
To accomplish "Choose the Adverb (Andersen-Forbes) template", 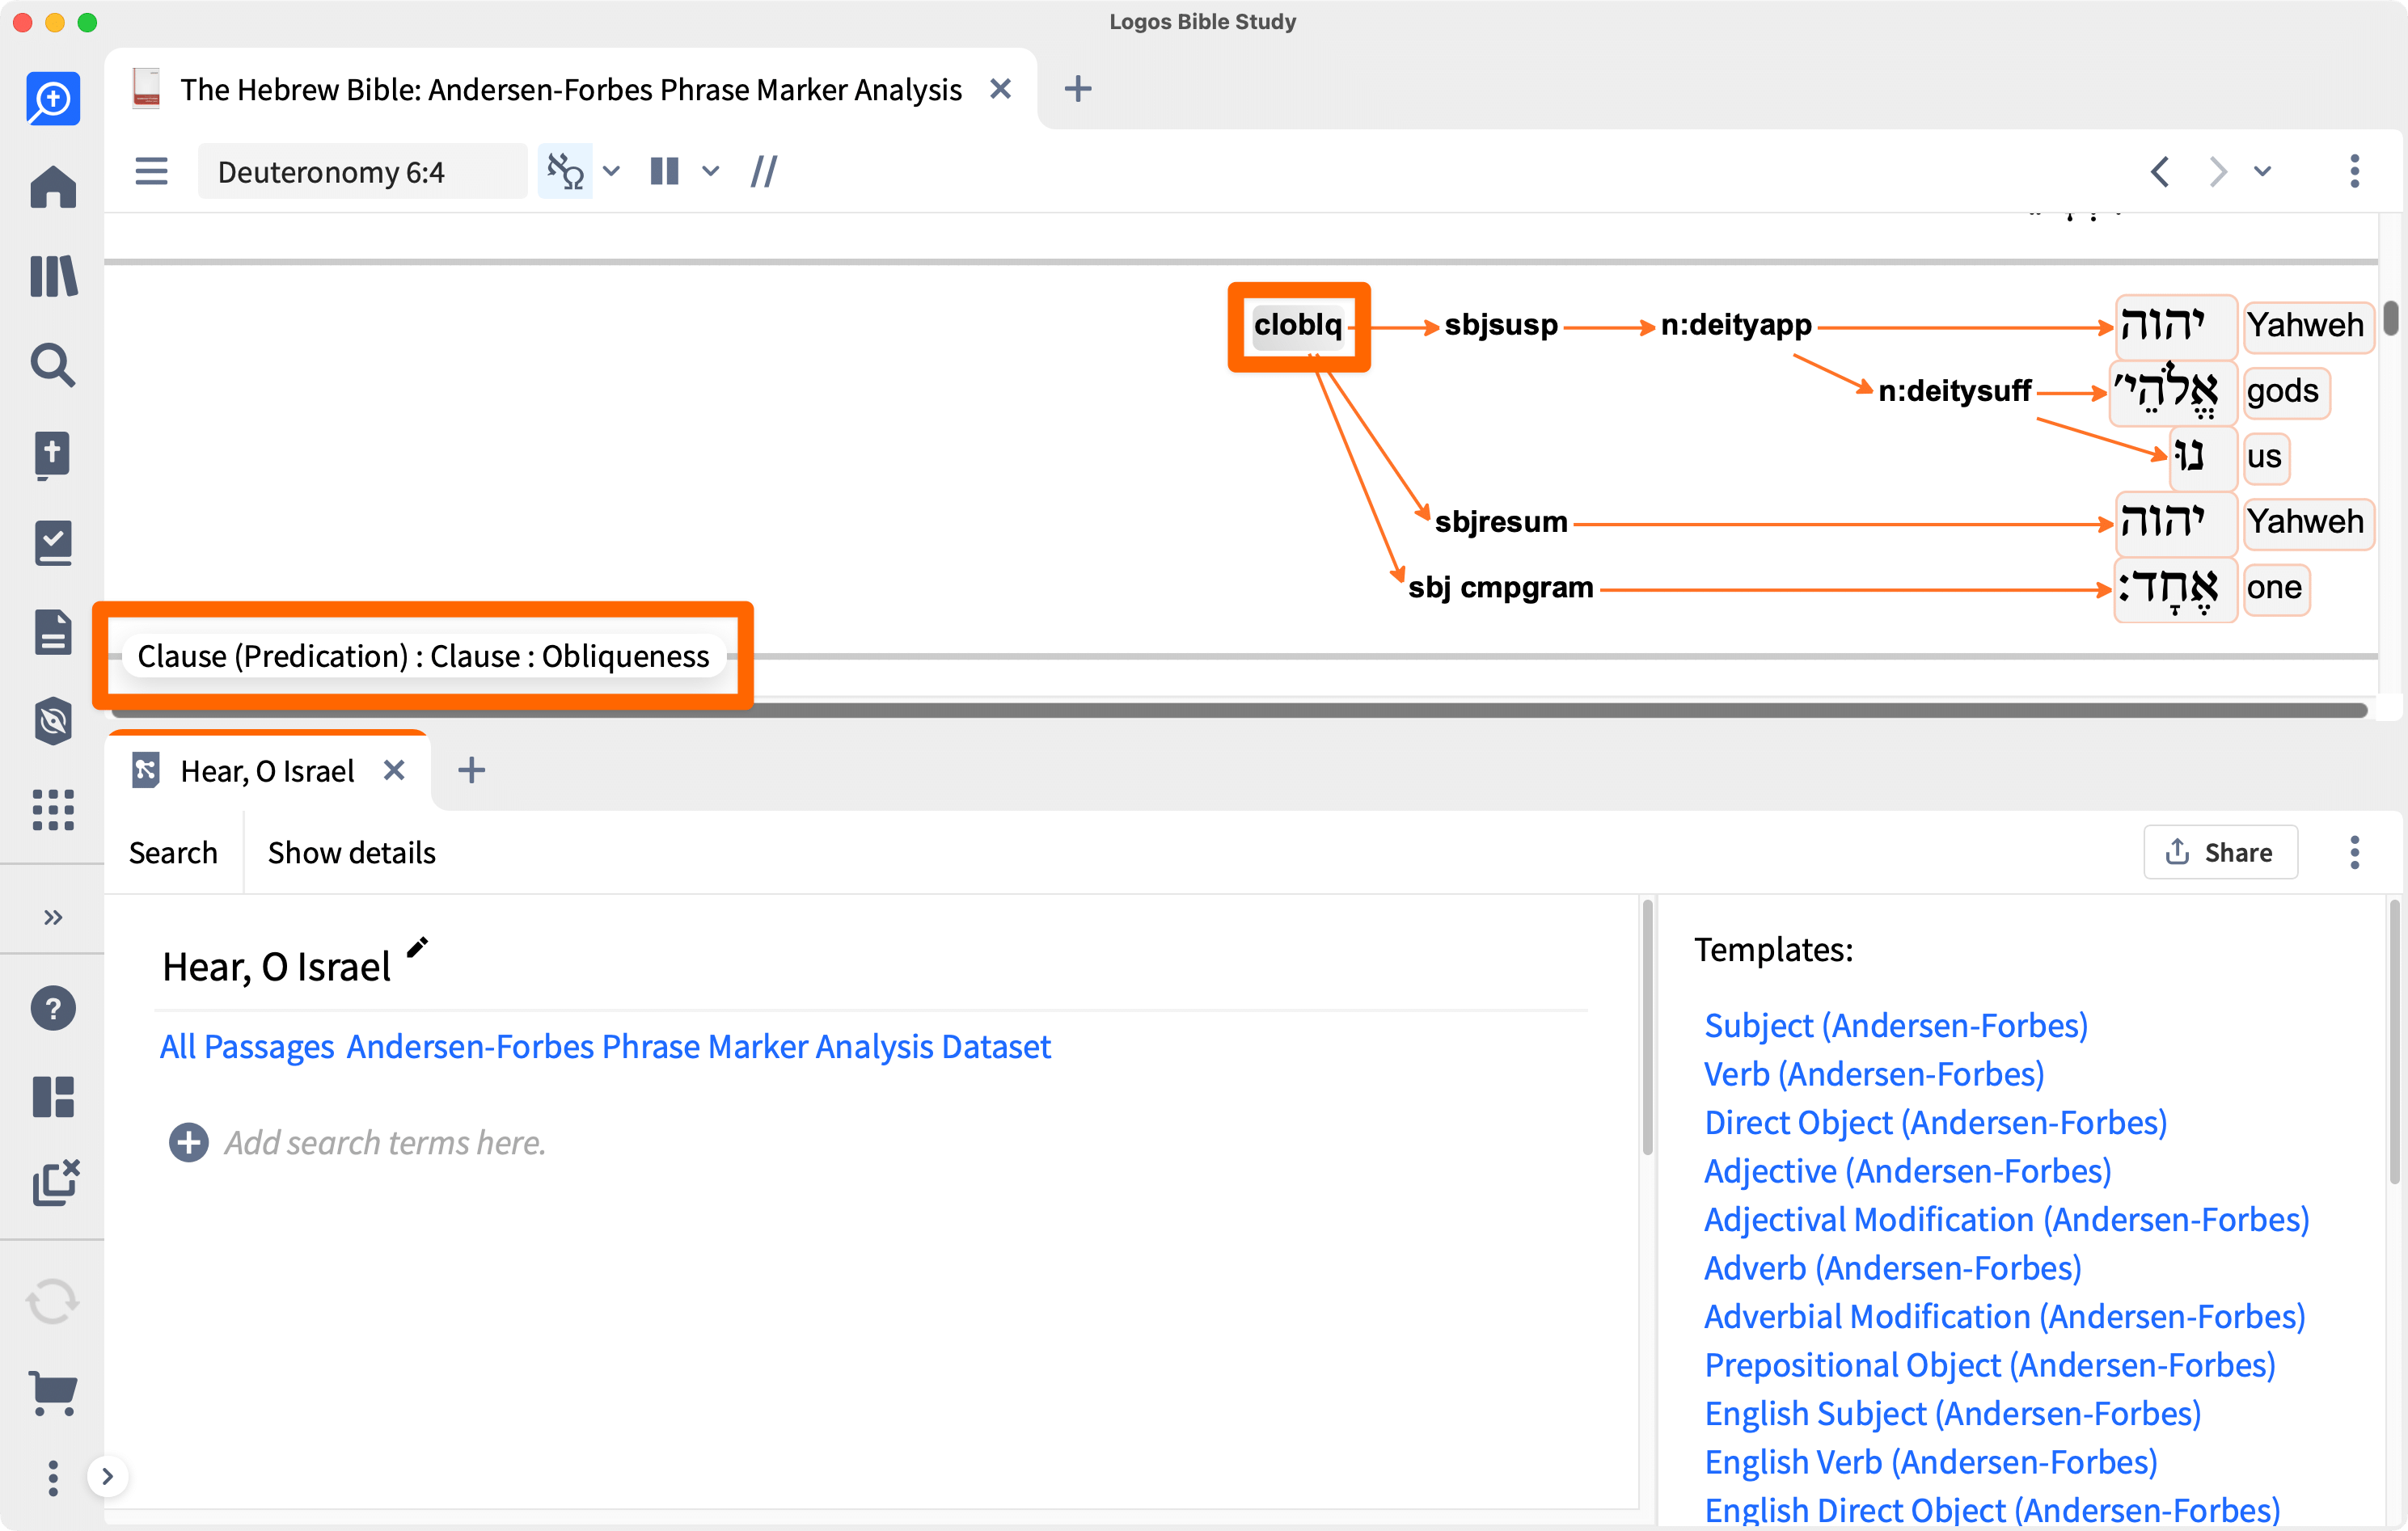I will pos(1893,1267).
